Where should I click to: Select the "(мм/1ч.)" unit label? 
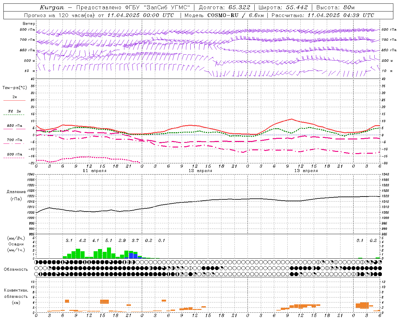point(16,250)
